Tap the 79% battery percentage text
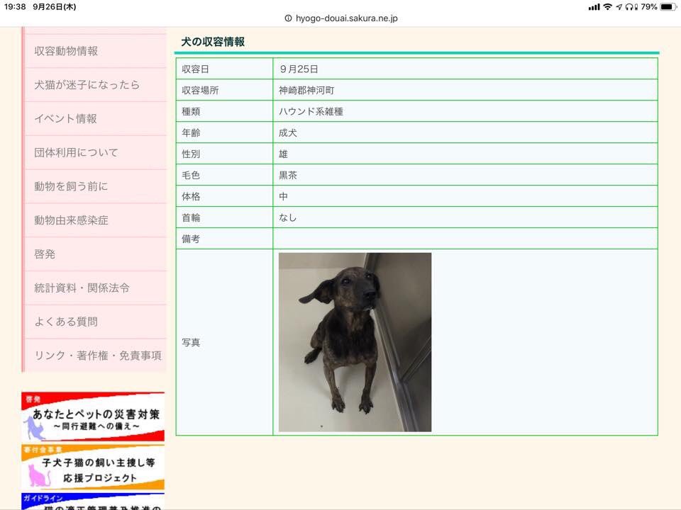 tap(649, 7)
